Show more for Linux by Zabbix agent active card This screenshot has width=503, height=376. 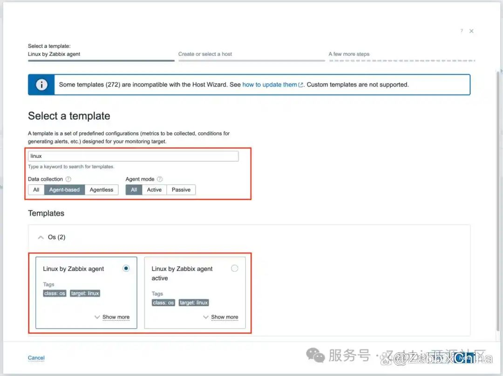coord(221,317)
